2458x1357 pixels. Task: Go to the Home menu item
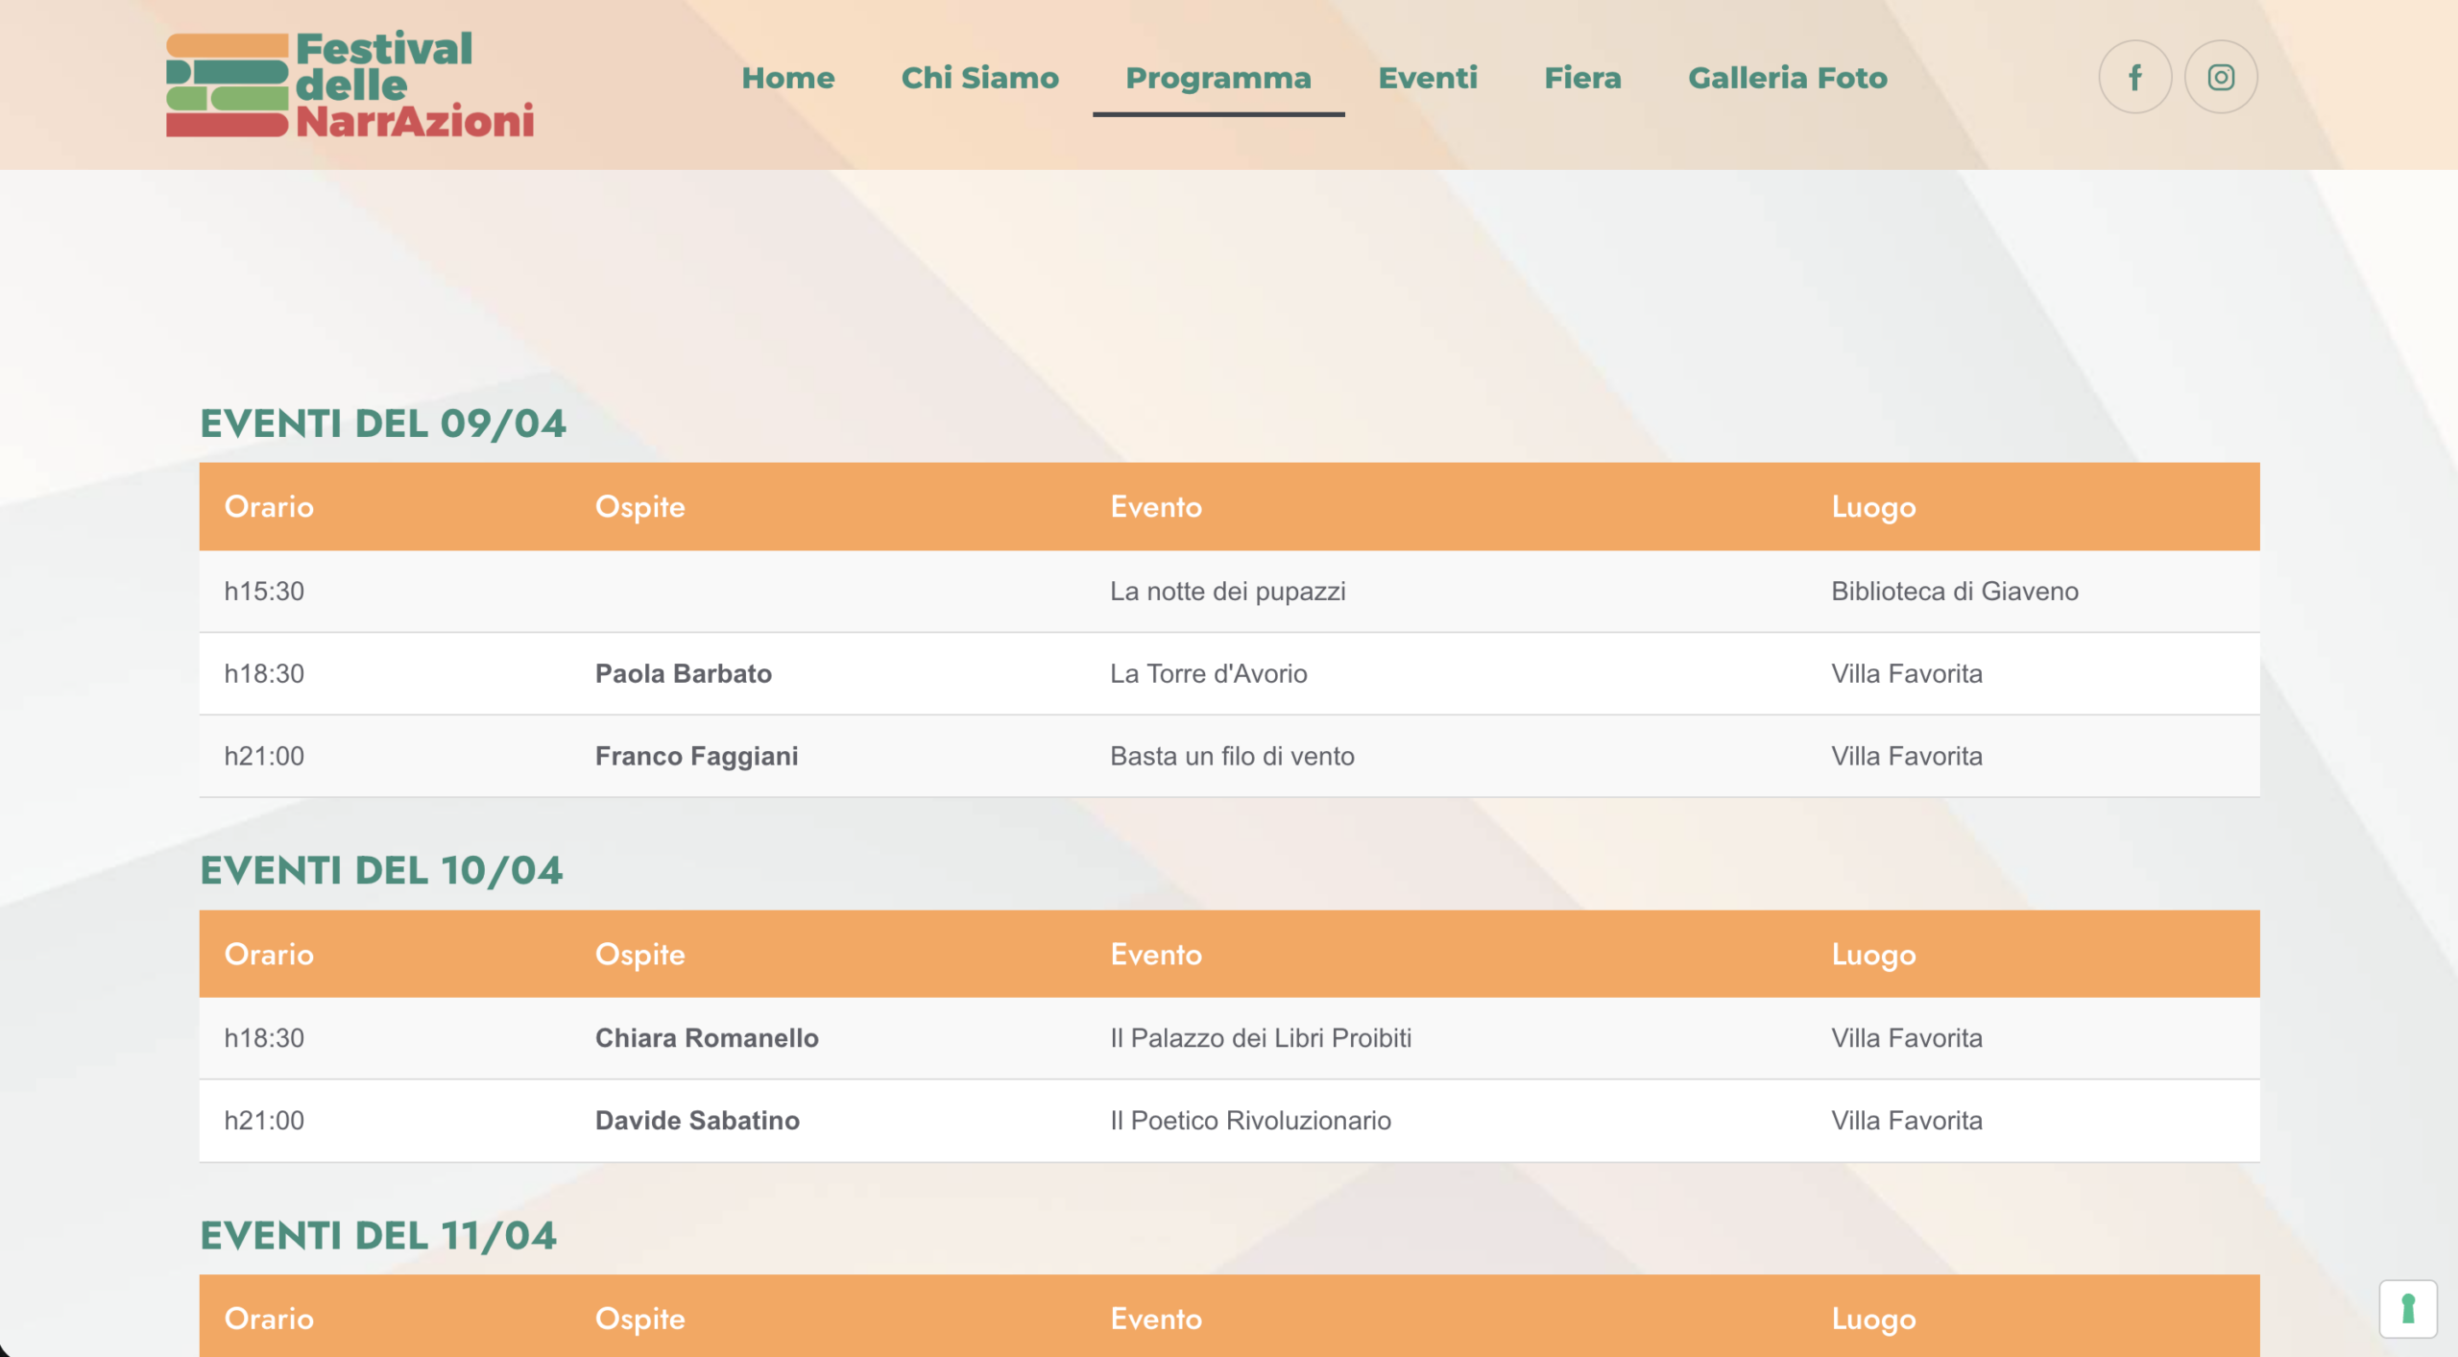click(x=787, y=78)
